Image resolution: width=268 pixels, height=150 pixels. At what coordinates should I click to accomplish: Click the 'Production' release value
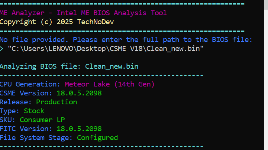click(x=56, y=102)
